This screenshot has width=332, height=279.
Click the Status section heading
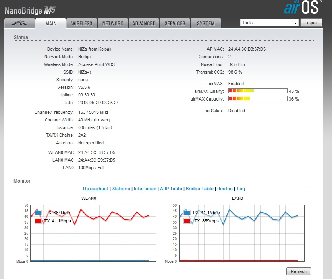pyautogui.click(x=21, y=37)
